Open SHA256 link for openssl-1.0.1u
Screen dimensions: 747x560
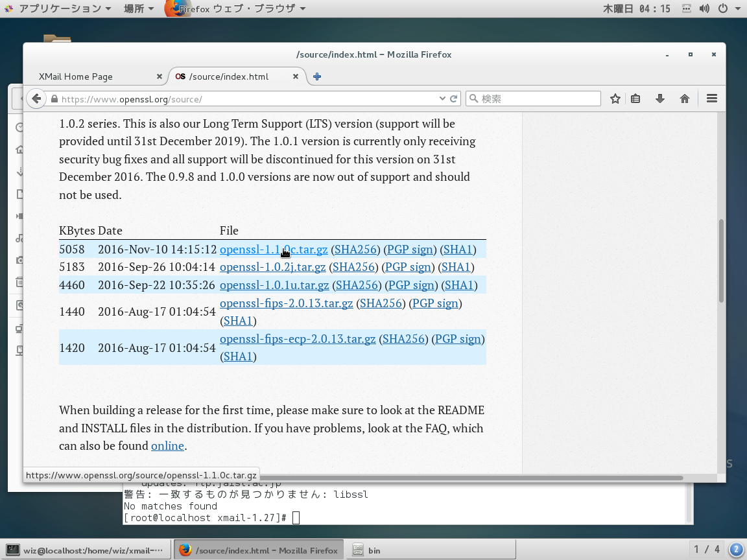click(x=357, y=285)
